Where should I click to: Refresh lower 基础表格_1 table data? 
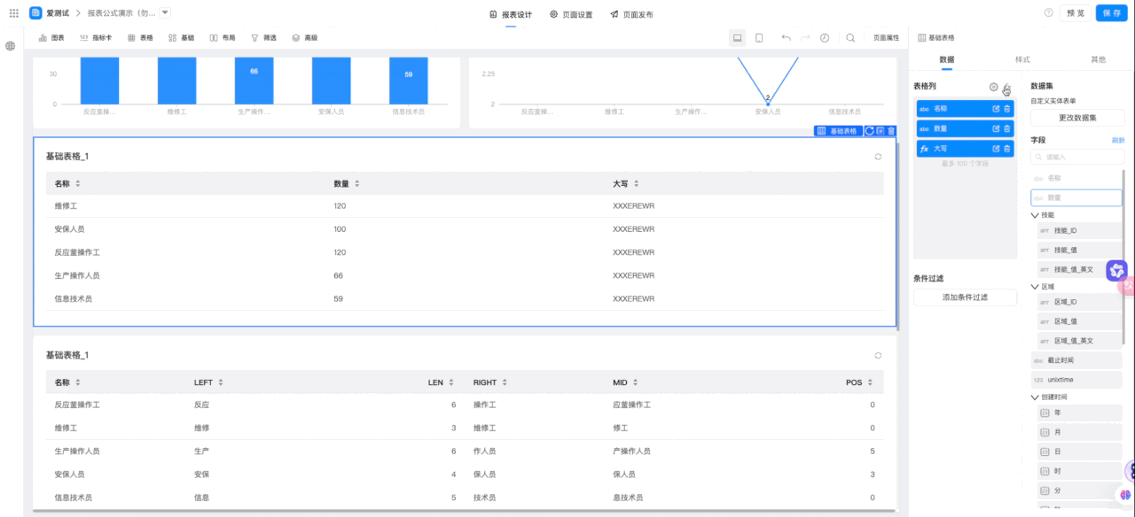[878, 355]
